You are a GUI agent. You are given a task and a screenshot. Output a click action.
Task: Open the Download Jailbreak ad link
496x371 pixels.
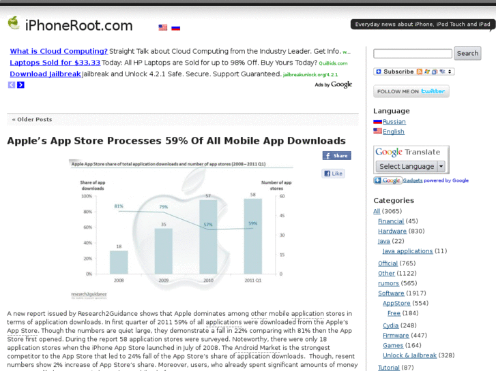tap(45, 74)
